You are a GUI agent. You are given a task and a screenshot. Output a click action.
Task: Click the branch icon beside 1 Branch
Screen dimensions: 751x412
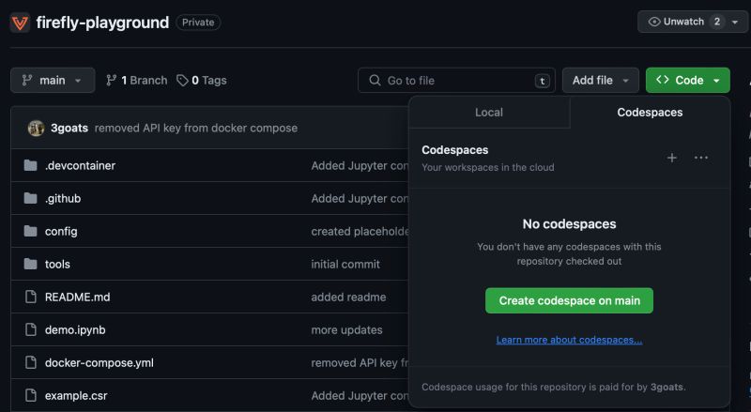[x=112, y=81]
